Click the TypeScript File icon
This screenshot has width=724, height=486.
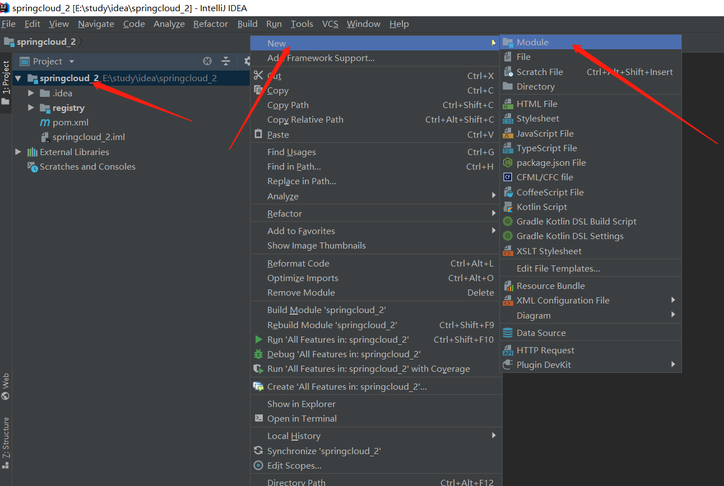[508, 148]
